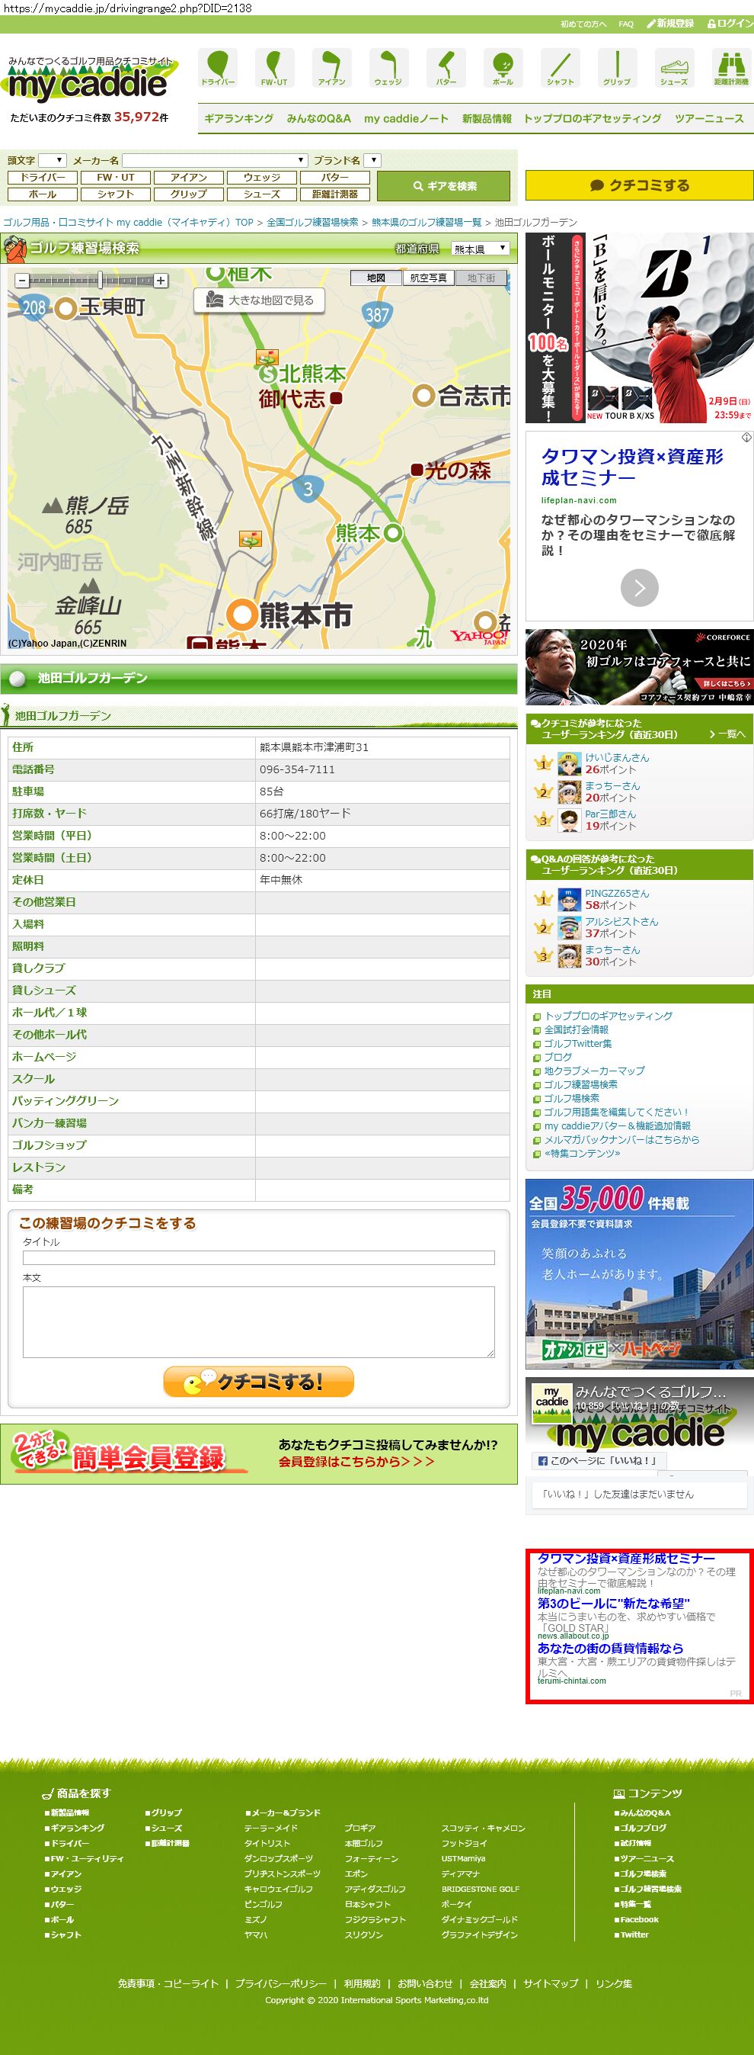Switch map to 地図 view mode
This screenshot has width=754, height=2055.
click(376, 278)
